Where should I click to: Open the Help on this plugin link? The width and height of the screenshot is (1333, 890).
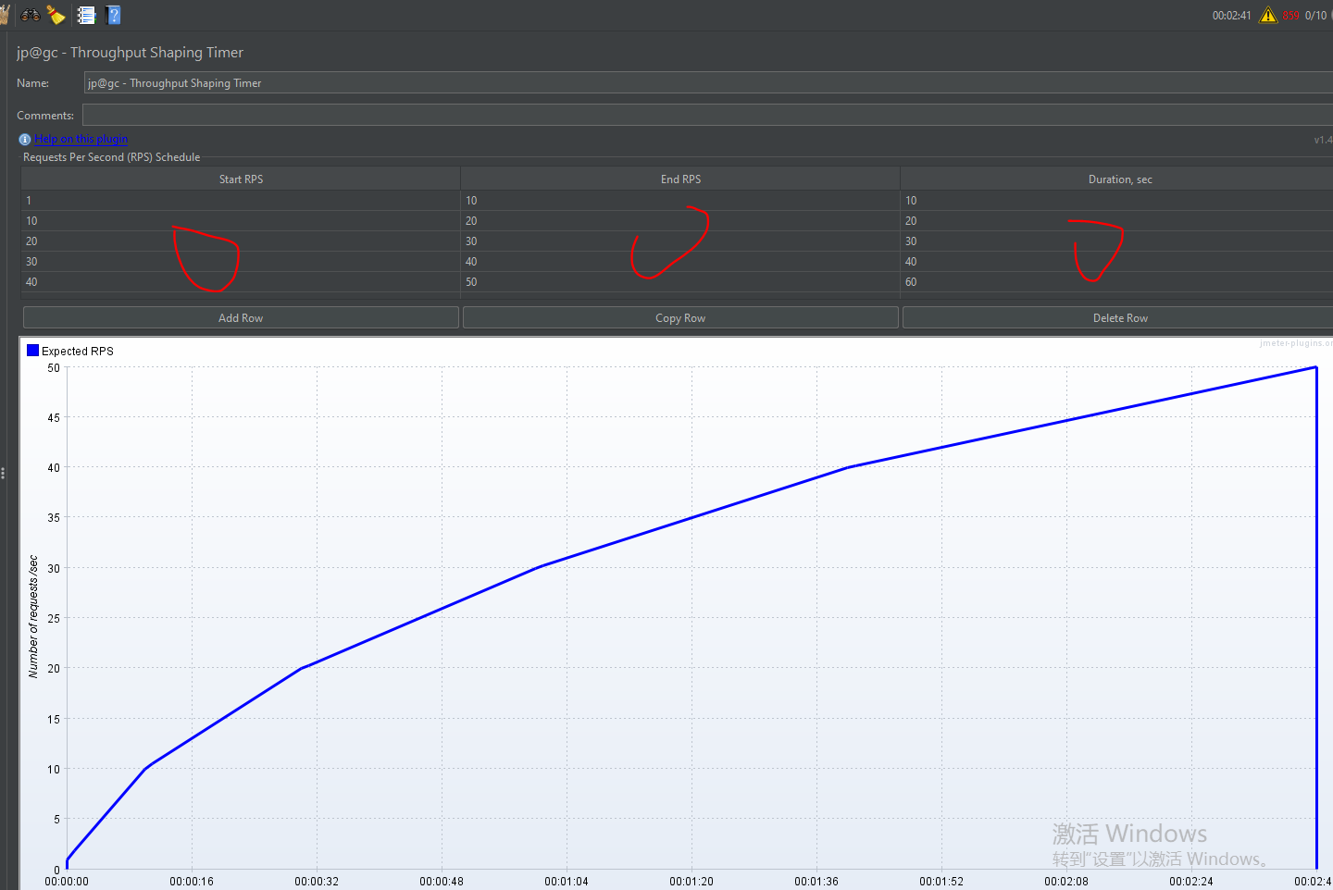click(81, 139)
